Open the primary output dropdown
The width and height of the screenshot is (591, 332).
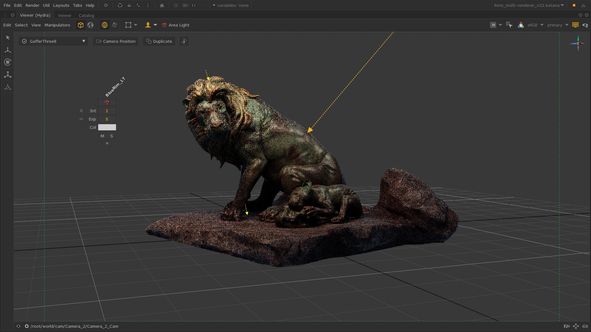[557, 25]
